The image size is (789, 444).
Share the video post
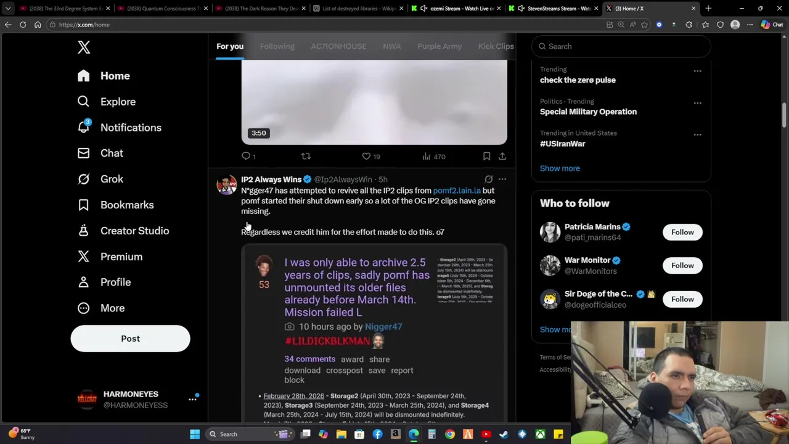click(502, 157)
